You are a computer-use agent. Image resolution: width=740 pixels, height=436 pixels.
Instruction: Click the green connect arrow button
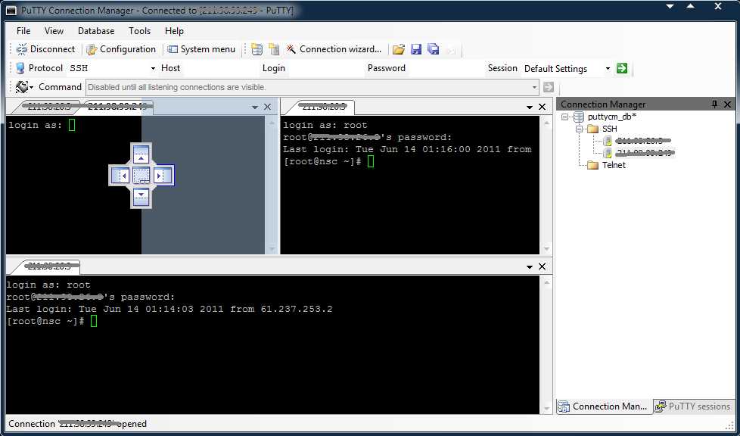622,68
